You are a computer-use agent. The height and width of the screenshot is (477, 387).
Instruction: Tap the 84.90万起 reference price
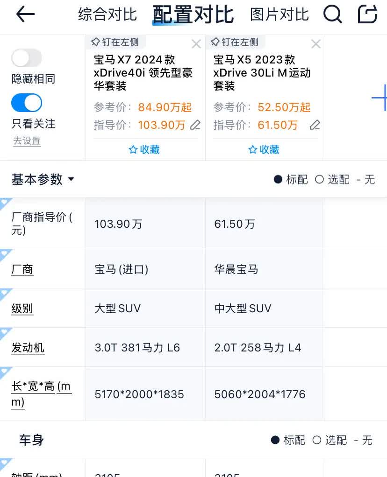click(x=165, y=107)
